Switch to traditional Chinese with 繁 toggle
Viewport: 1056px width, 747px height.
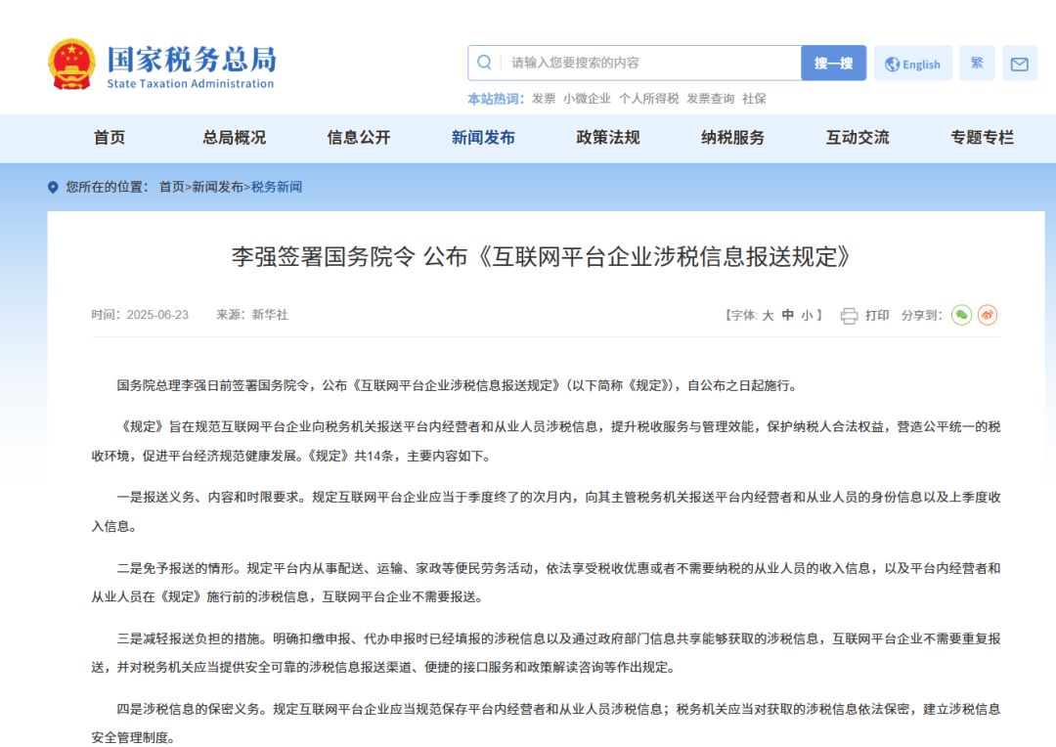pos(976,63)
